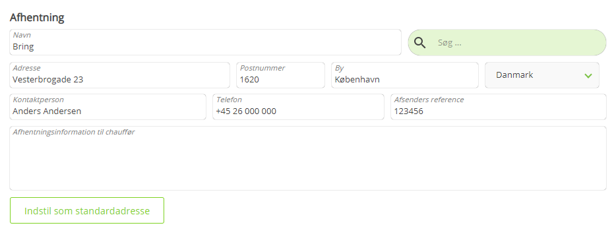Focus the Kontaktperson input field
Viewport: 616px width, 244px height.
click(108, 106)
